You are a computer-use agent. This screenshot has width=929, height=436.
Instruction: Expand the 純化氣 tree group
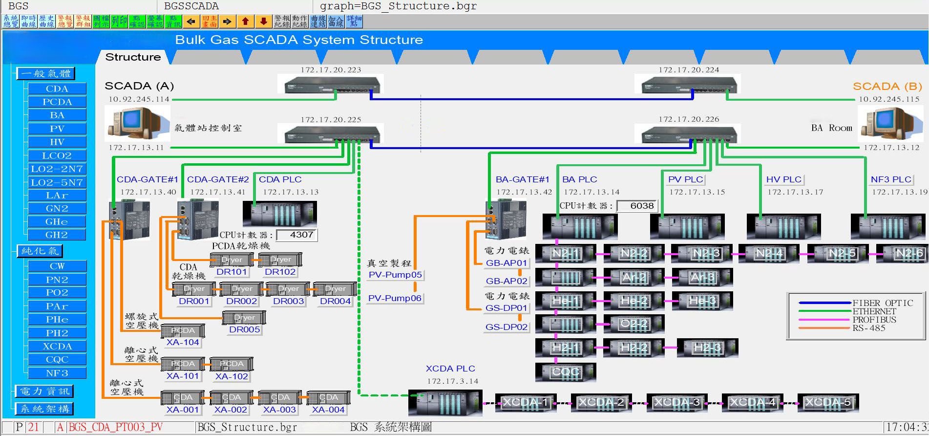(x=40, y=251)
